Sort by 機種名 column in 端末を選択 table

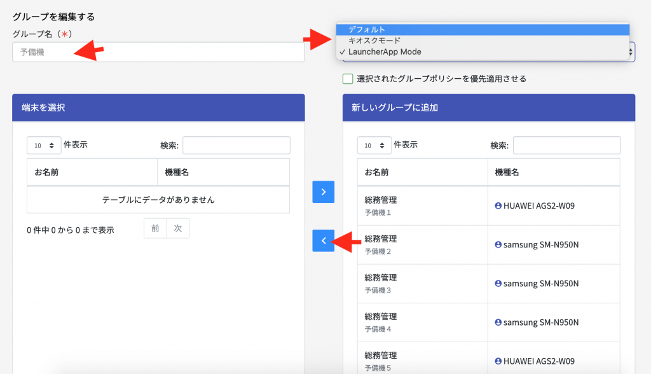(x=223, y=172)
